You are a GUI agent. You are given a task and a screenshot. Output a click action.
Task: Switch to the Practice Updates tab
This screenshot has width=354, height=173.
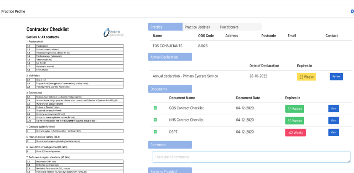click(x=197, y=27)
